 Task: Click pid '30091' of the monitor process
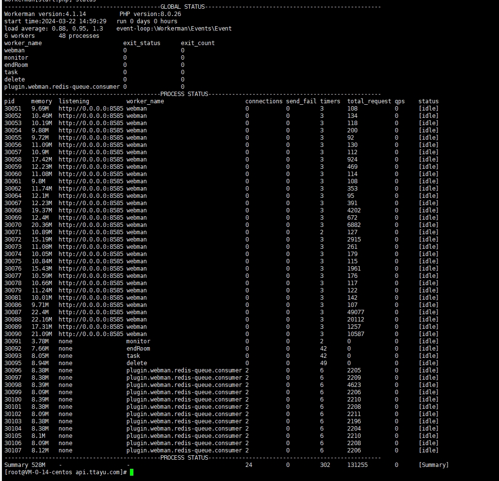(13, 341)
